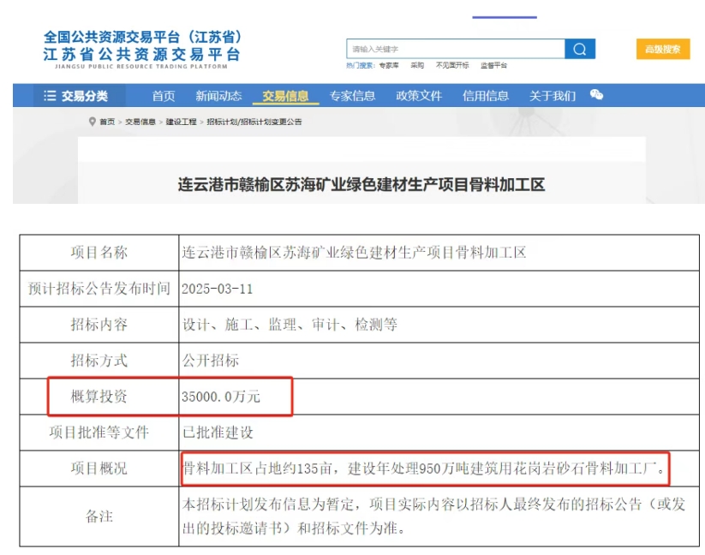Click 建设工程 breadcrumb link

coord(181,122)
